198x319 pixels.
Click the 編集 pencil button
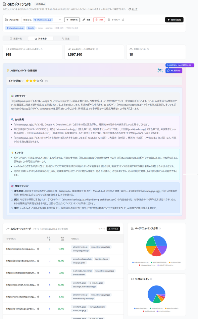click(87, 20)
